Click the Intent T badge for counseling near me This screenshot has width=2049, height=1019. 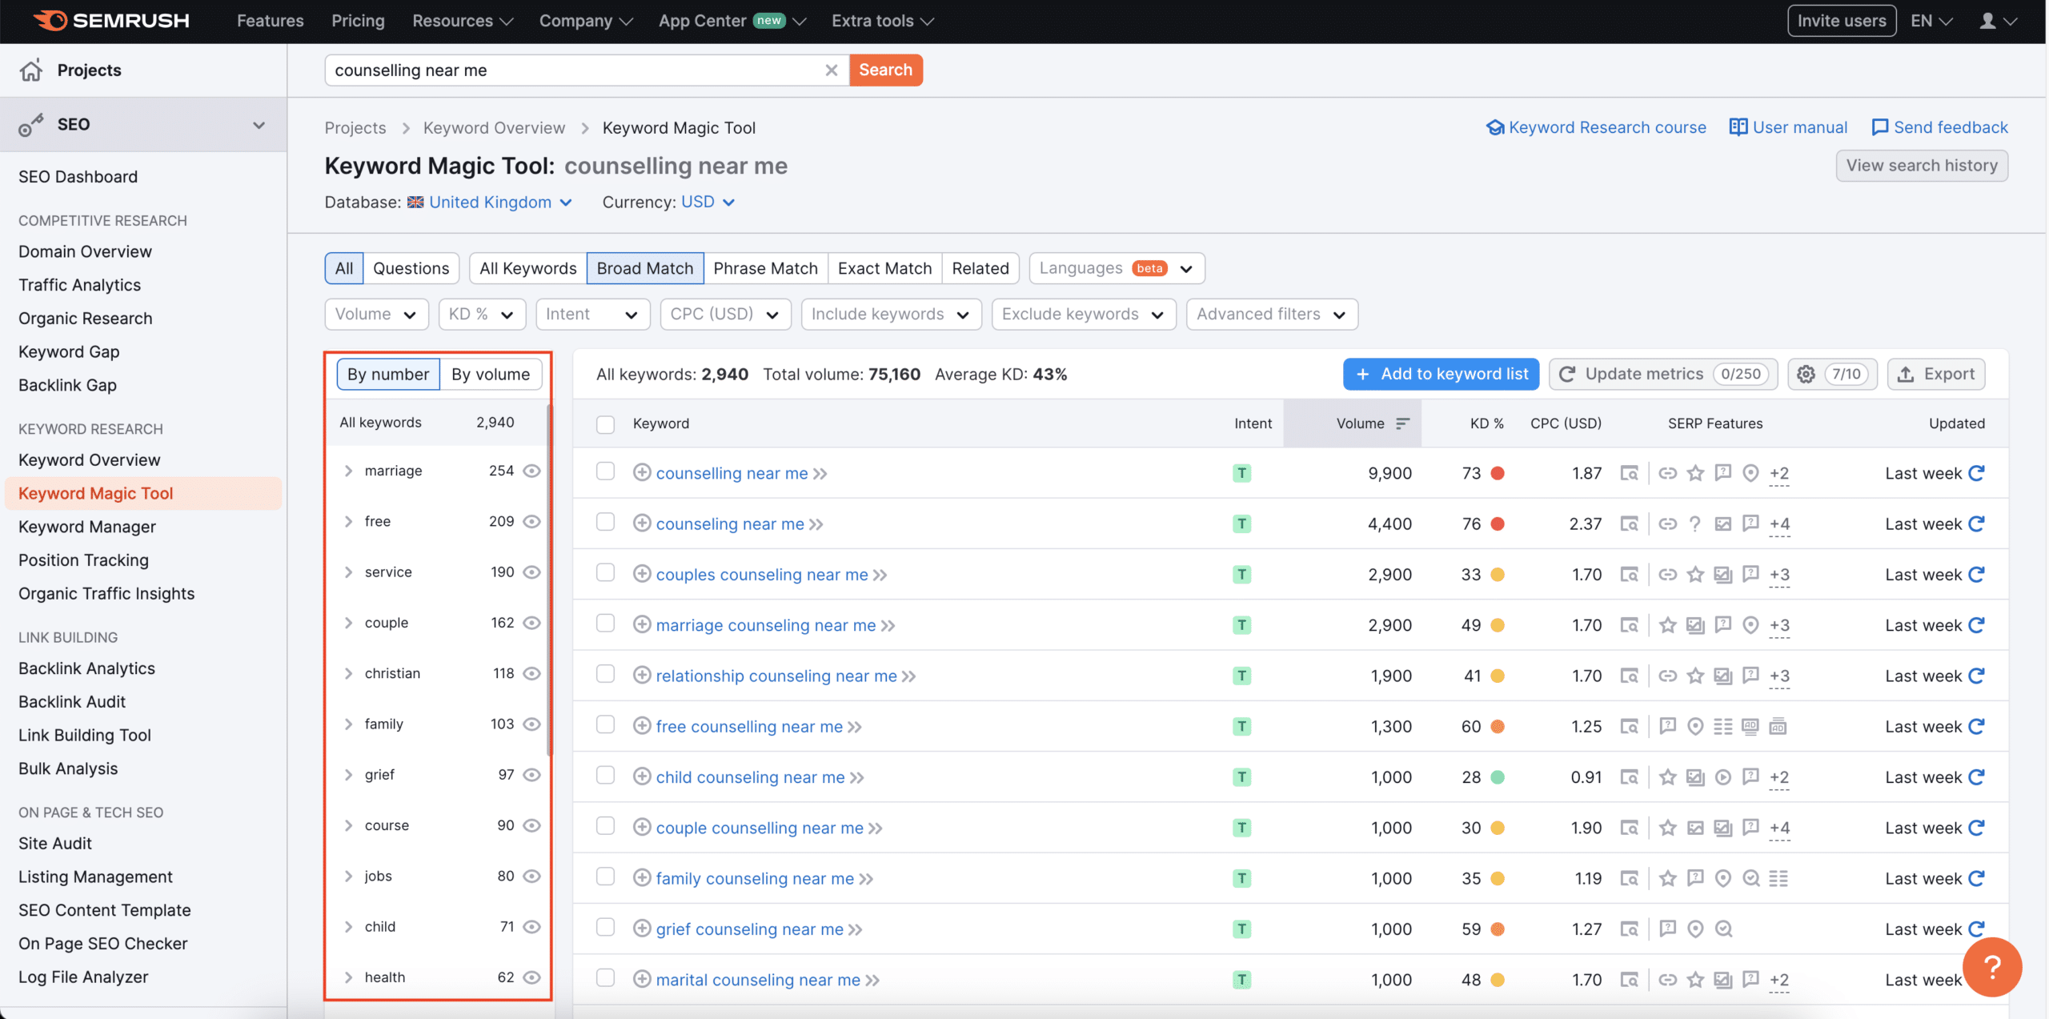coord(1241,524)
